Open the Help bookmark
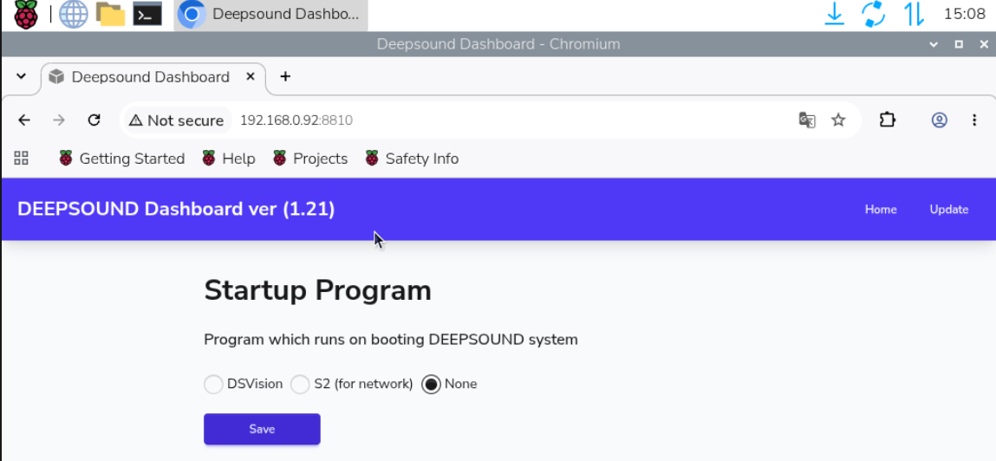This screenshot has height=461, width=996. 229,159
